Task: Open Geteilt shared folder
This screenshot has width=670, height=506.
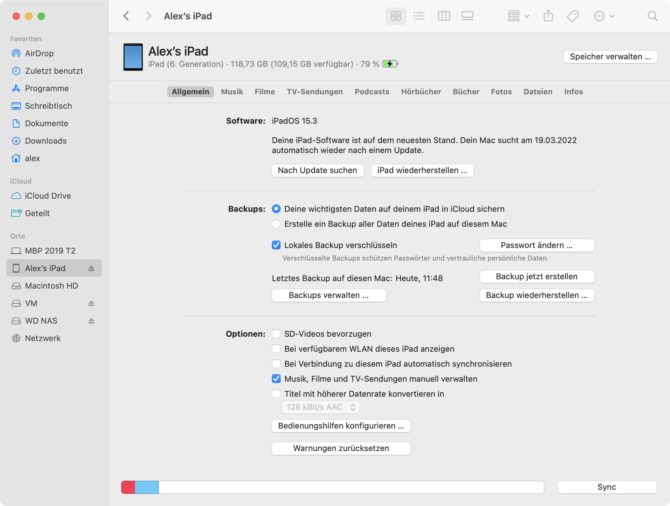Action: click(54, 213)
